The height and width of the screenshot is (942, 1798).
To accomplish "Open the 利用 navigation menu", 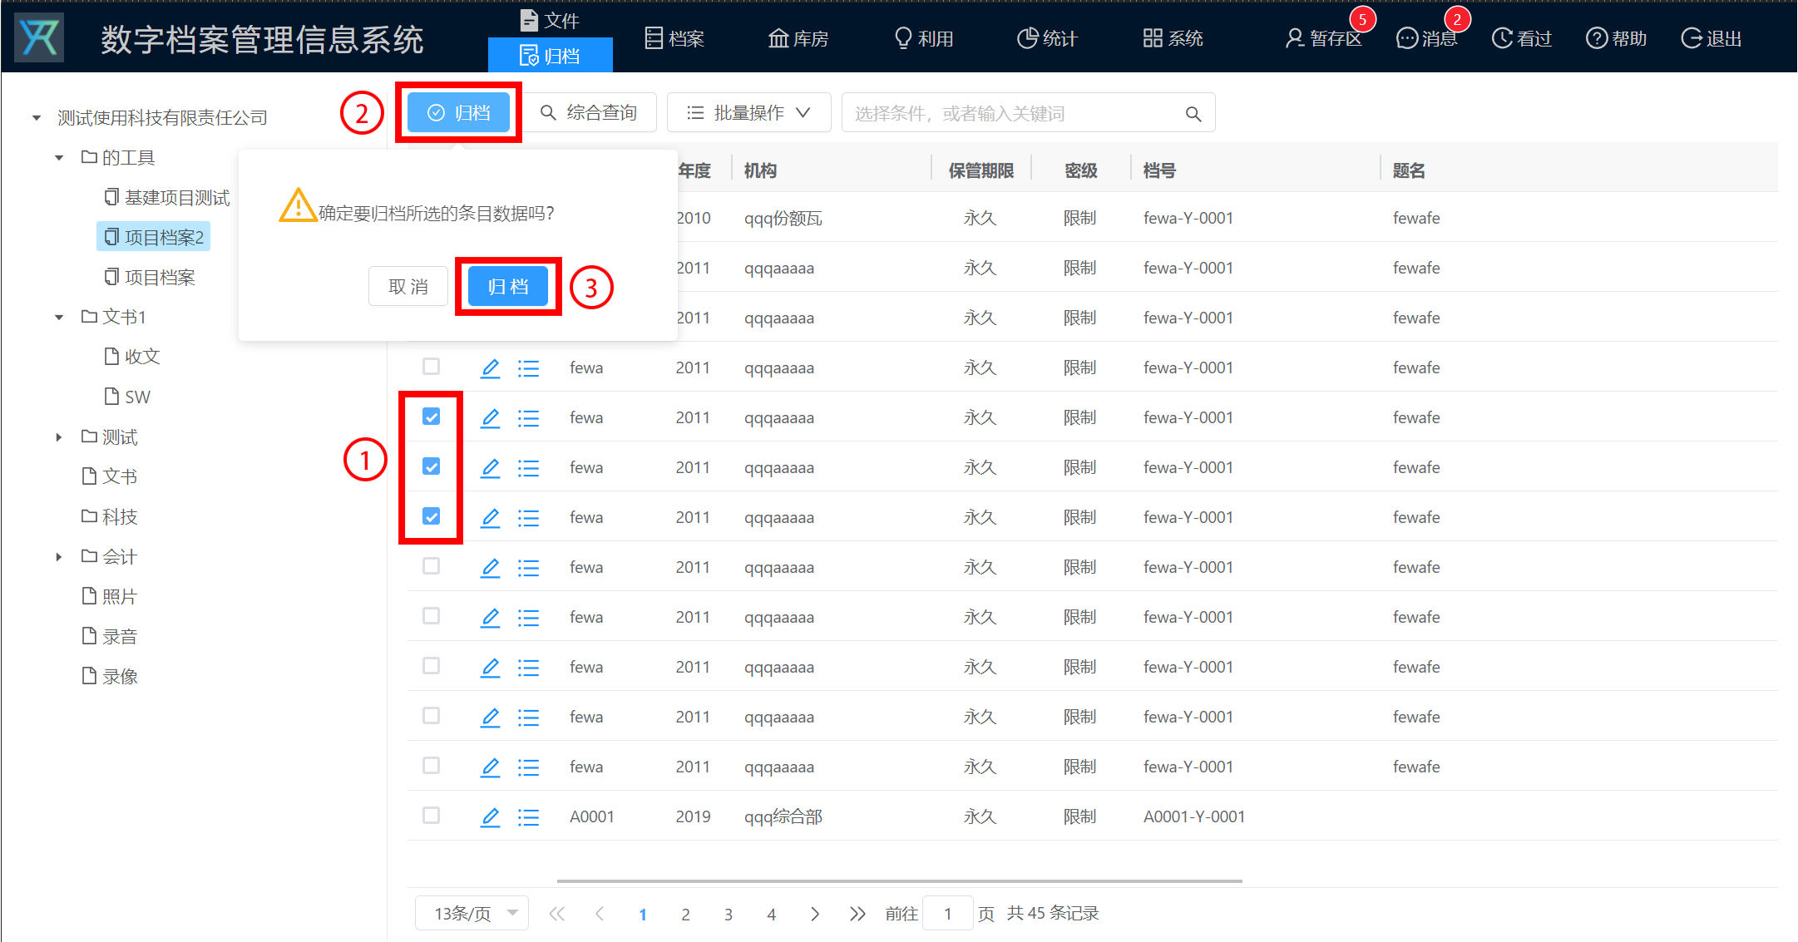I will (924, 38).
